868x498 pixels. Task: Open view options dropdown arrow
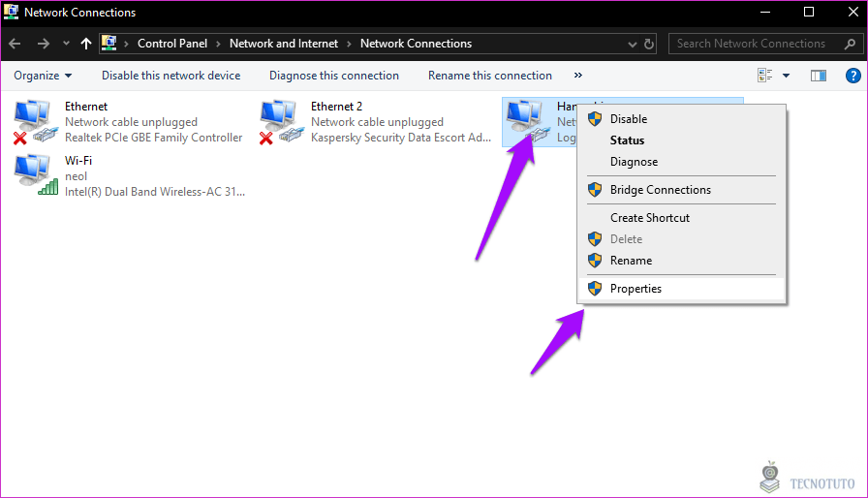point(786,76)
